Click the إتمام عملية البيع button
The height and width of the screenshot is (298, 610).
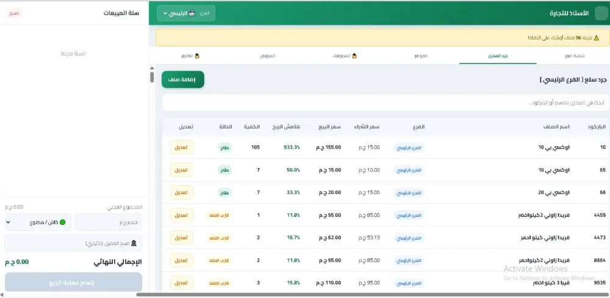(x=74, y=282)
